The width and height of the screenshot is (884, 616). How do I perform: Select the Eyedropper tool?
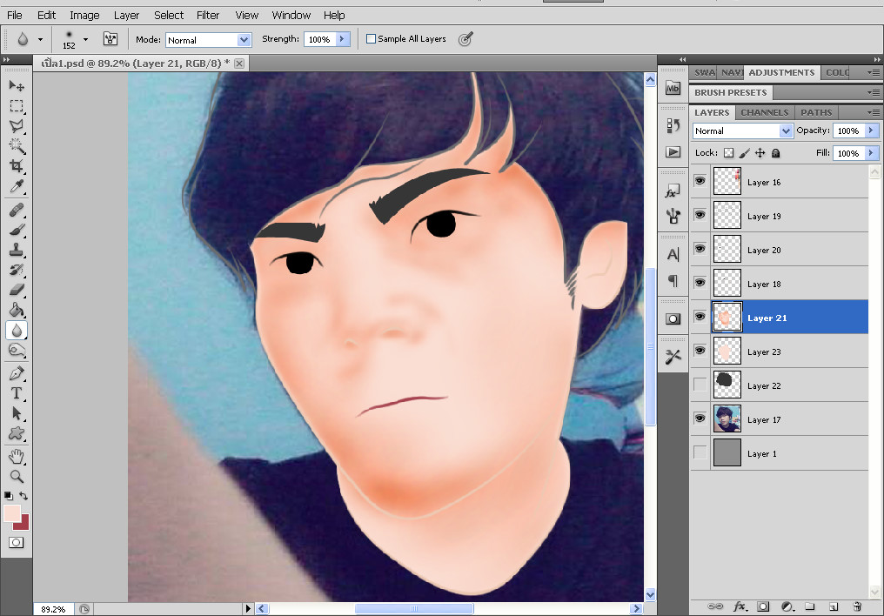(x=17, y=187)
